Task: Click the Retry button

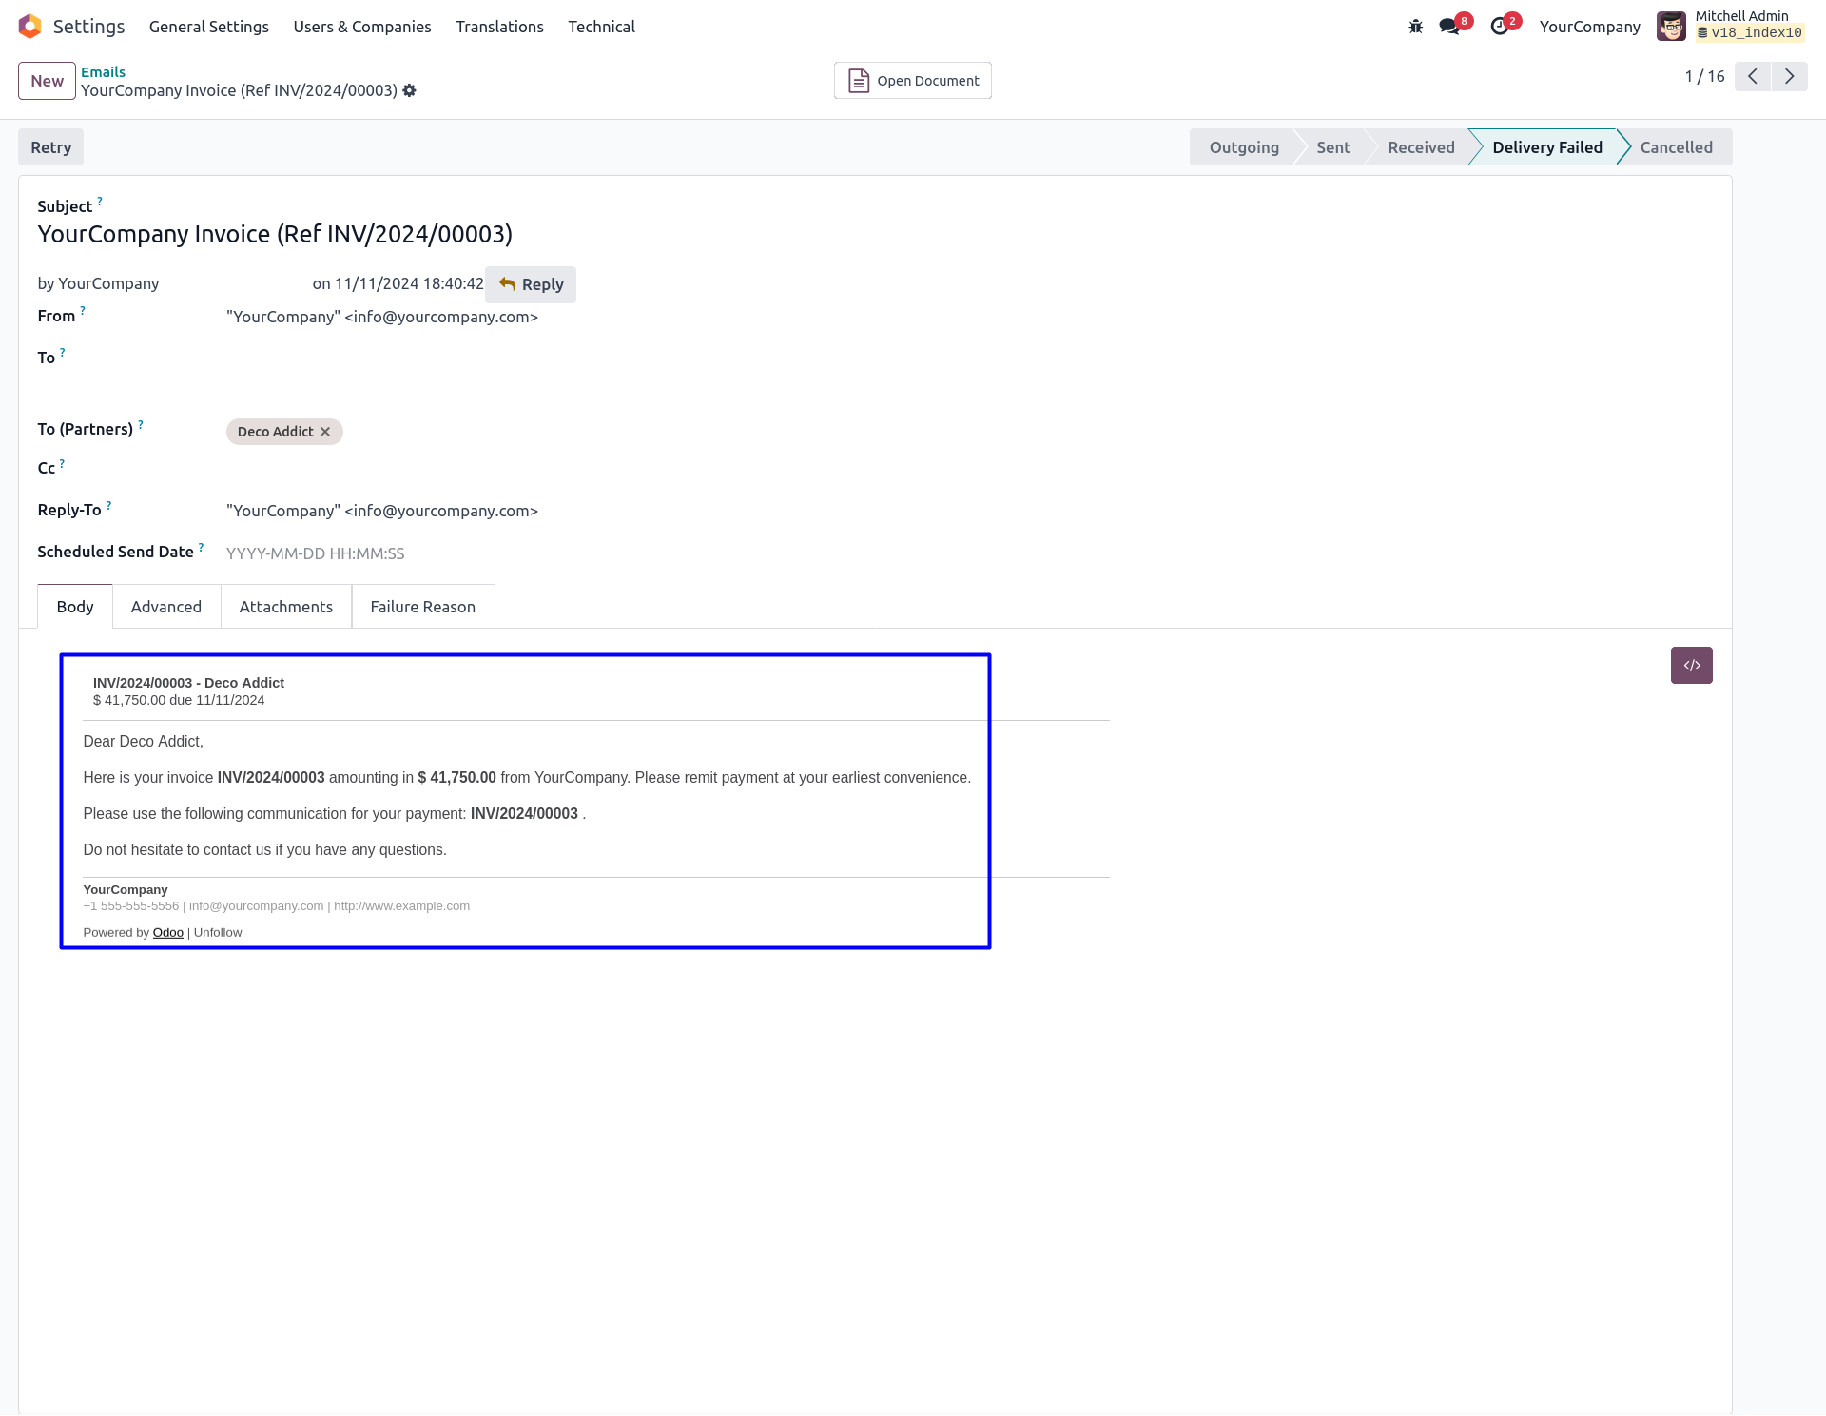Action: 50,147
